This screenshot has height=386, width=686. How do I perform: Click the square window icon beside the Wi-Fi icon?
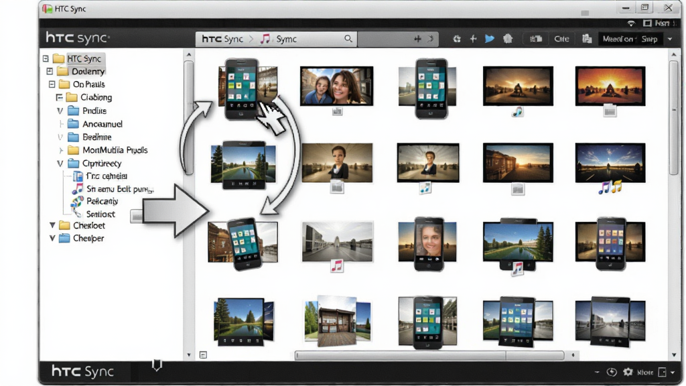[x=647, y=23]
